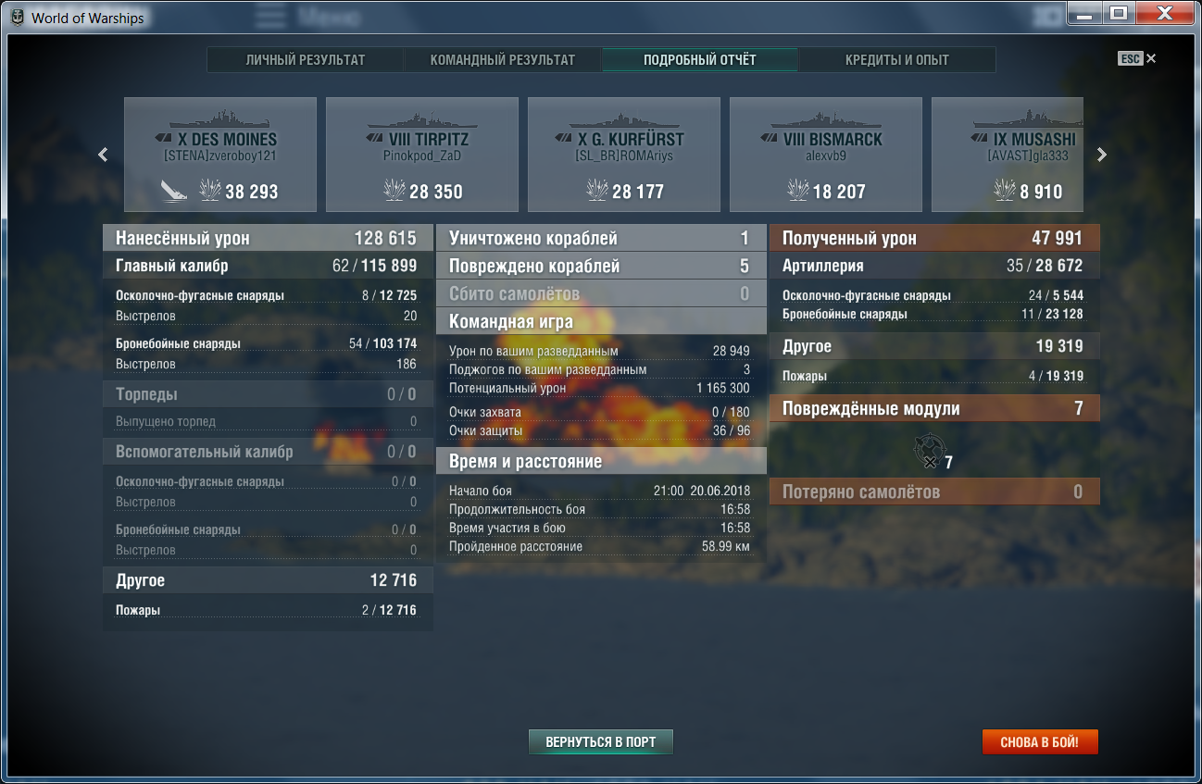
Task: Close report with ESC X icon
Action: point(1150,58)
